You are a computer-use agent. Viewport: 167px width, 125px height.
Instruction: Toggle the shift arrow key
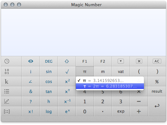pos(67,61)
